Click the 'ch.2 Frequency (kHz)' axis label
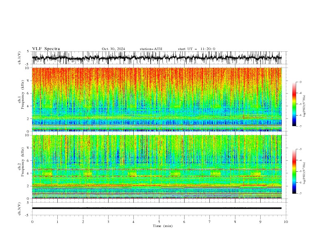The width and height of the screenshot is (322, 249). [21, 161]
